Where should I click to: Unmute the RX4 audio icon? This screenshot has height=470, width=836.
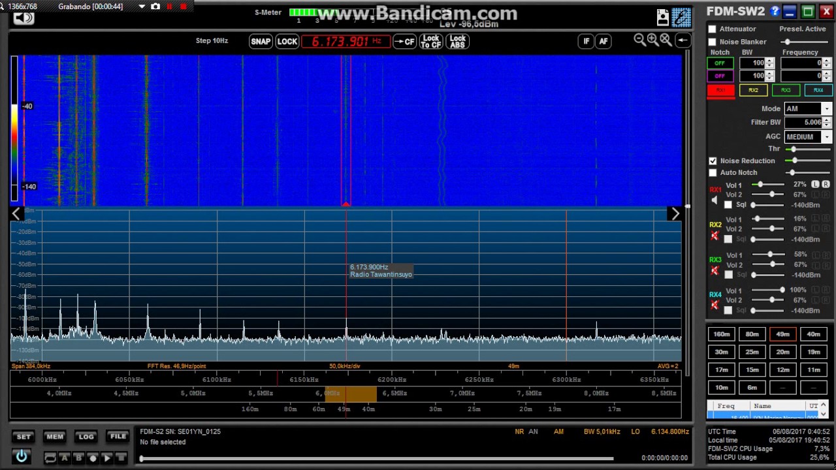[715, 305]
